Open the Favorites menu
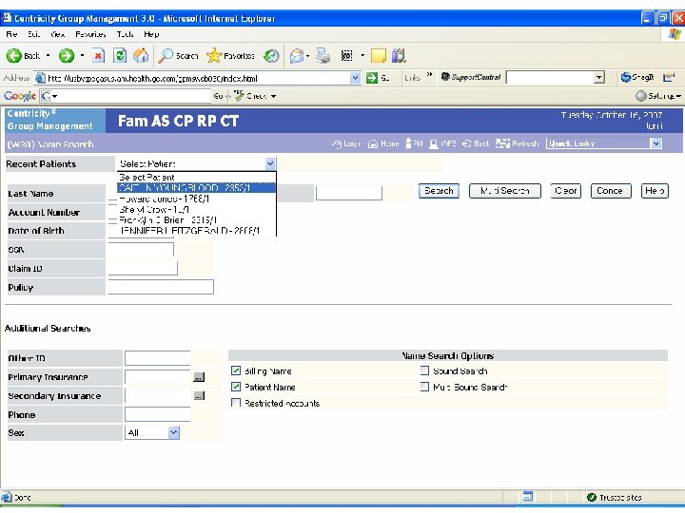 click(x=90, y=34)
